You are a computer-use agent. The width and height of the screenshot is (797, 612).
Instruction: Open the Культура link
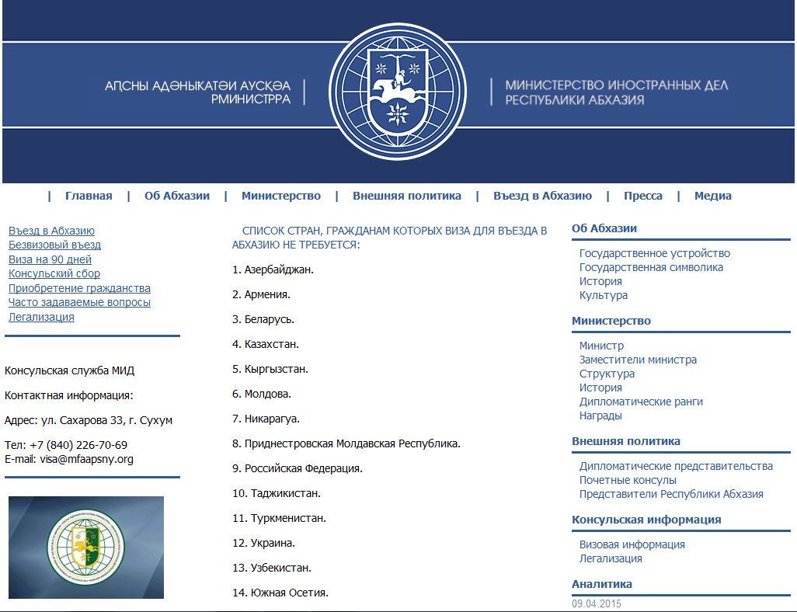click(604, 295)
